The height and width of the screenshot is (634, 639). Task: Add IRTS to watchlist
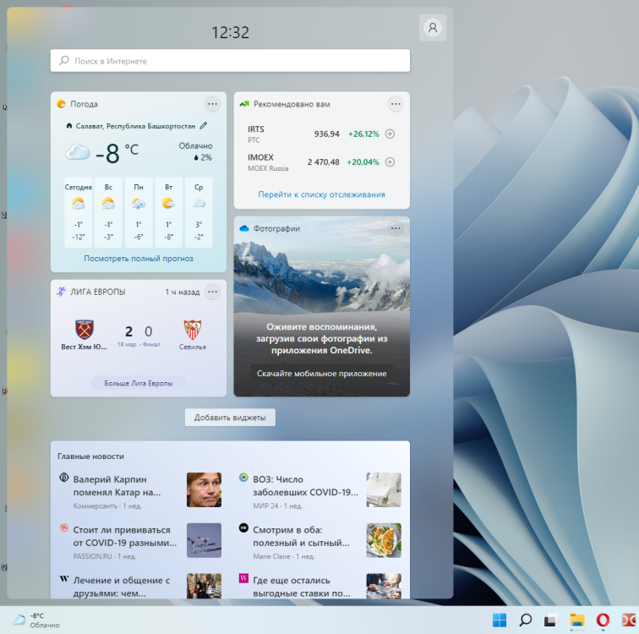[390, 134]
